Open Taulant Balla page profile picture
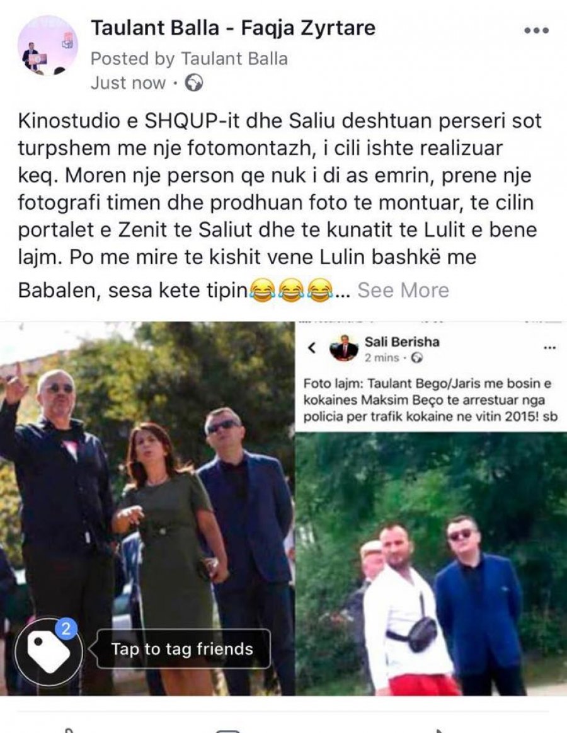The width and height of the screenshot is (567, 733). click(48, 46)
